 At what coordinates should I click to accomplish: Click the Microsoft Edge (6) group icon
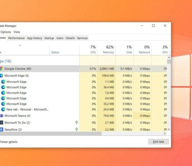coord(1,75)
